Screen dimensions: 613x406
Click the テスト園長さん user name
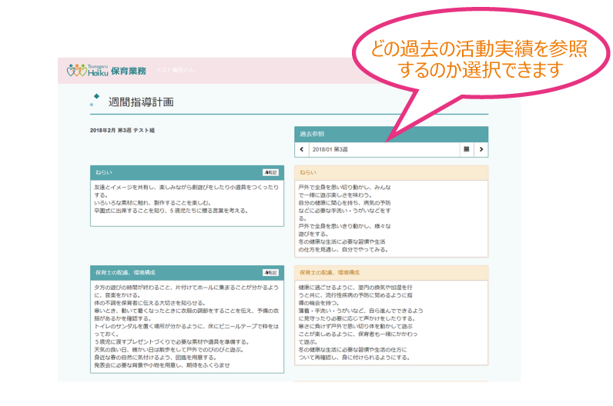pos(175,71)
